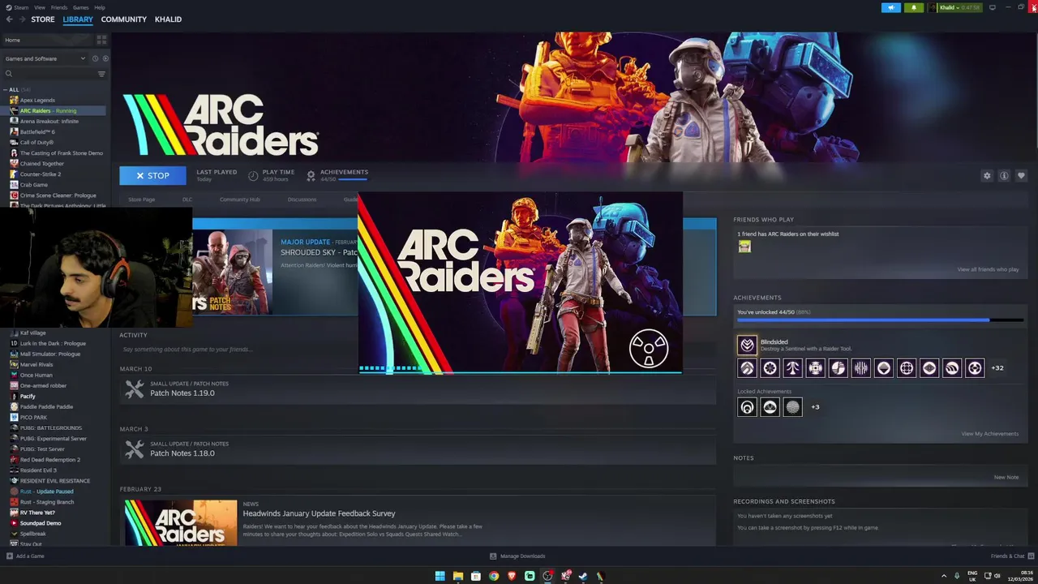Go to the COMMUNITY tab

coord(124,19)
